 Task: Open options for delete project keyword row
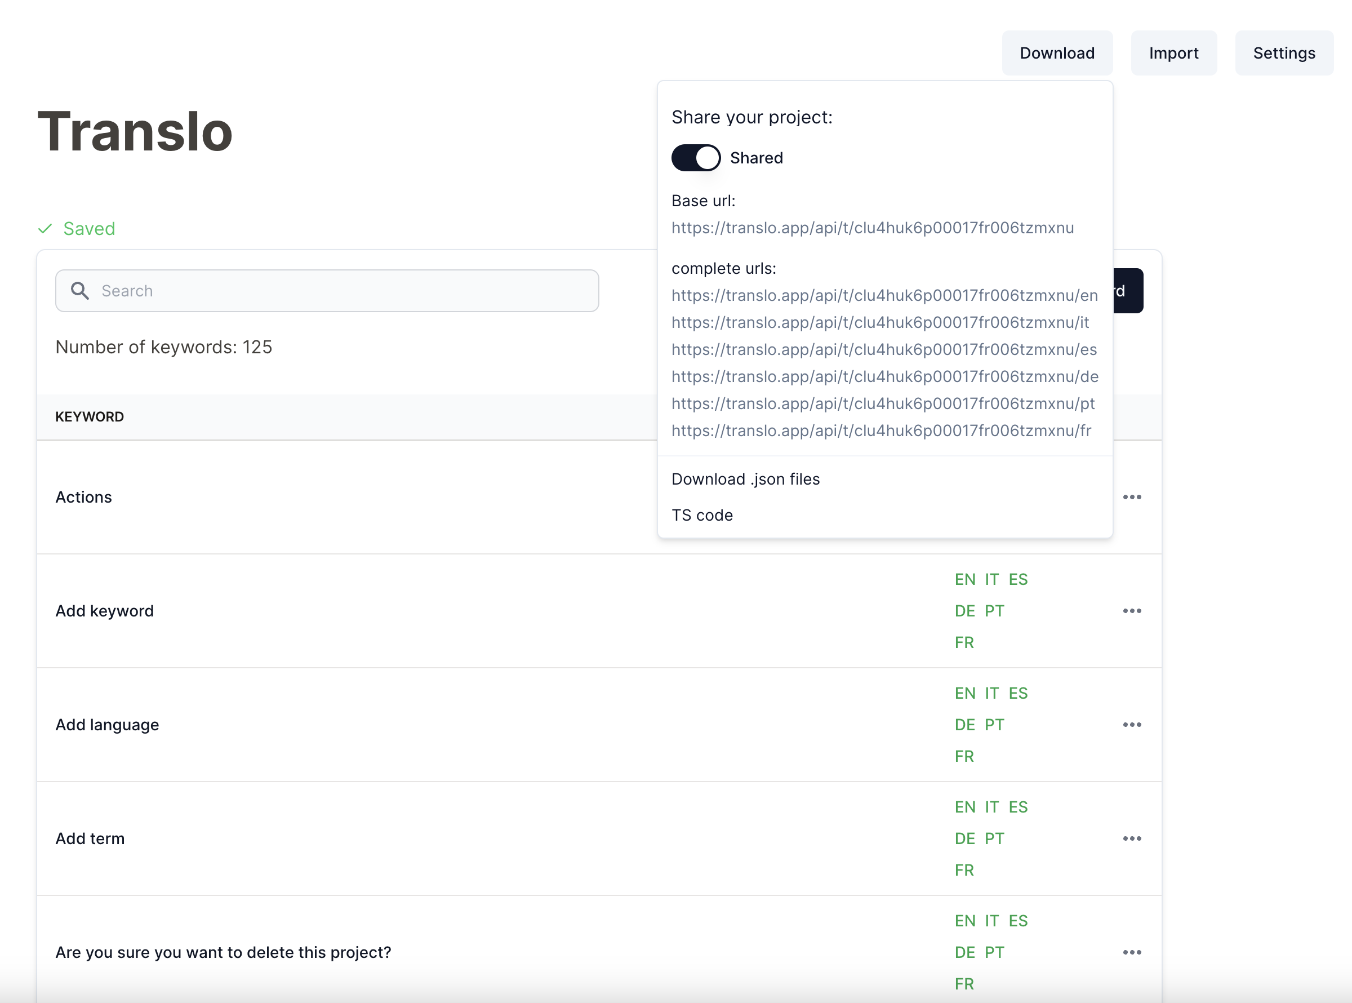[1132, 953]
